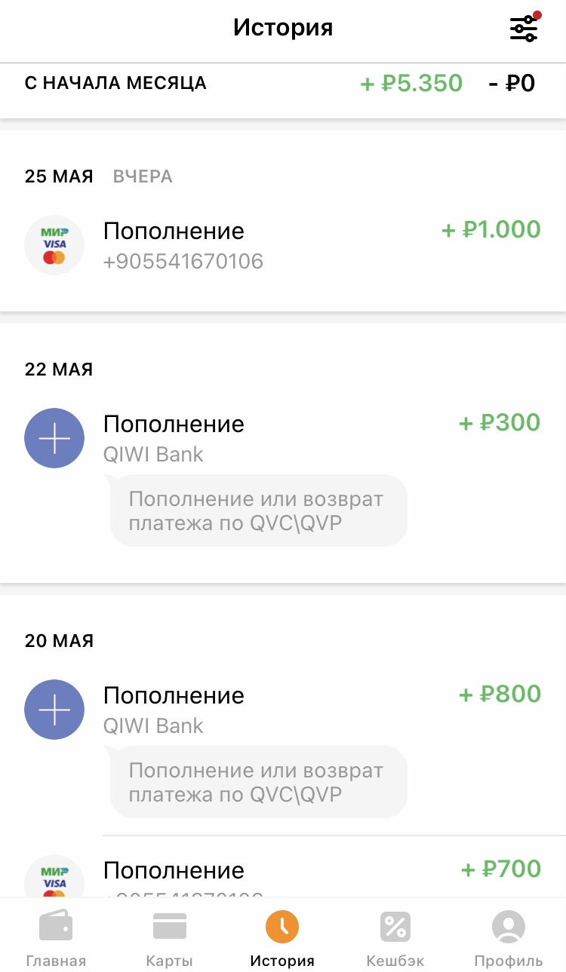Screen dimensions: 566x972
Task: Tap the 22 May QVC\QVP comment bubble
Action: pyautogui.click(x=258, y=511)
